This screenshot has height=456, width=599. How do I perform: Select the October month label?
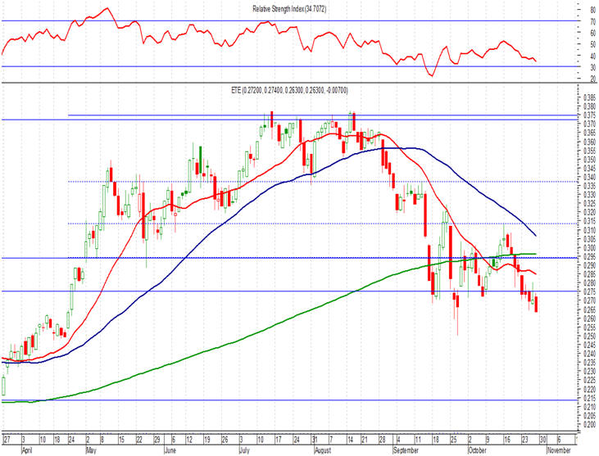(477, 450)
